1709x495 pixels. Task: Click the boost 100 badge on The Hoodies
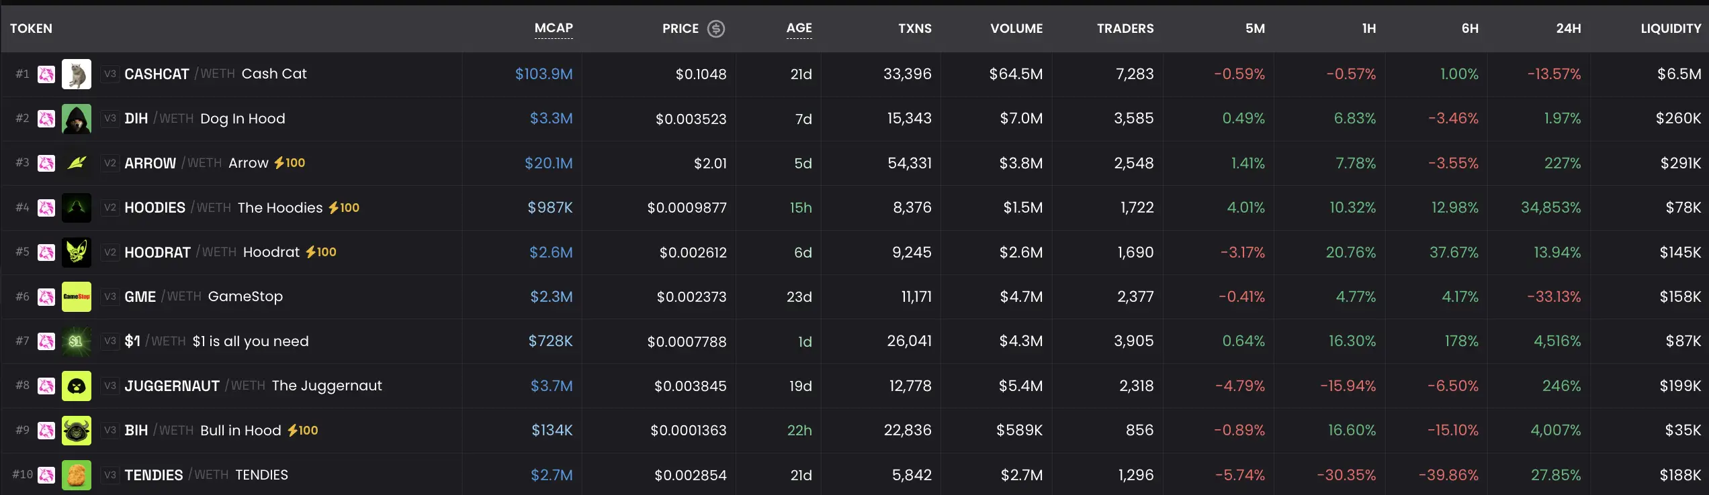(344, 208)
